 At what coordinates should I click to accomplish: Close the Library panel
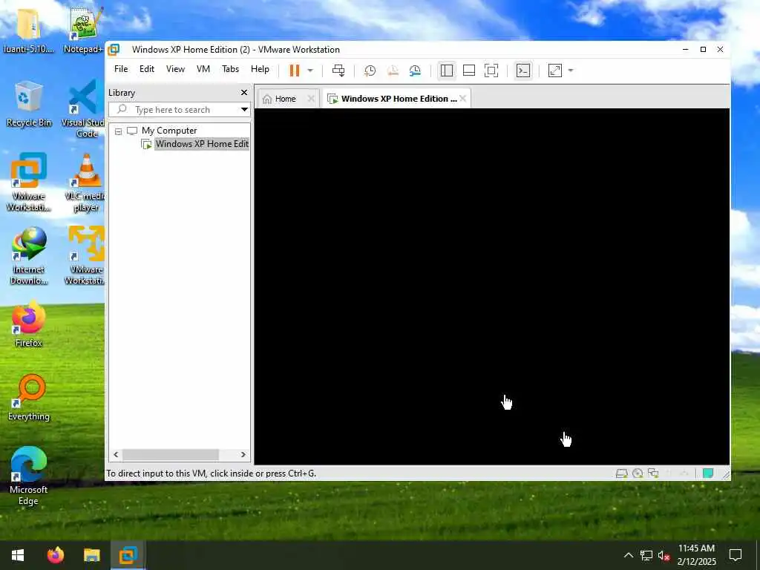tap(243, 93)
